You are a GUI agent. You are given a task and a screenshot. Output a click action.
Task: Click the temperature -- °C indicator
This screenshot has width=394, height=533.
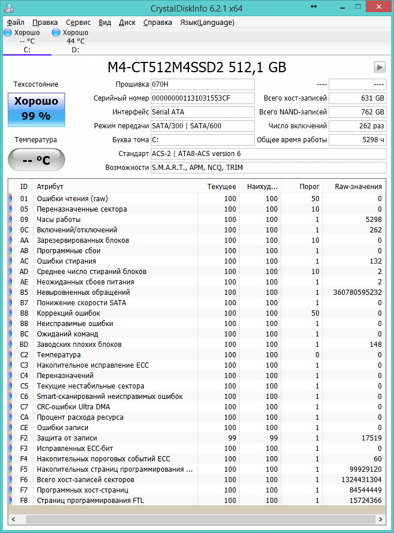click(x=36, y=160)
